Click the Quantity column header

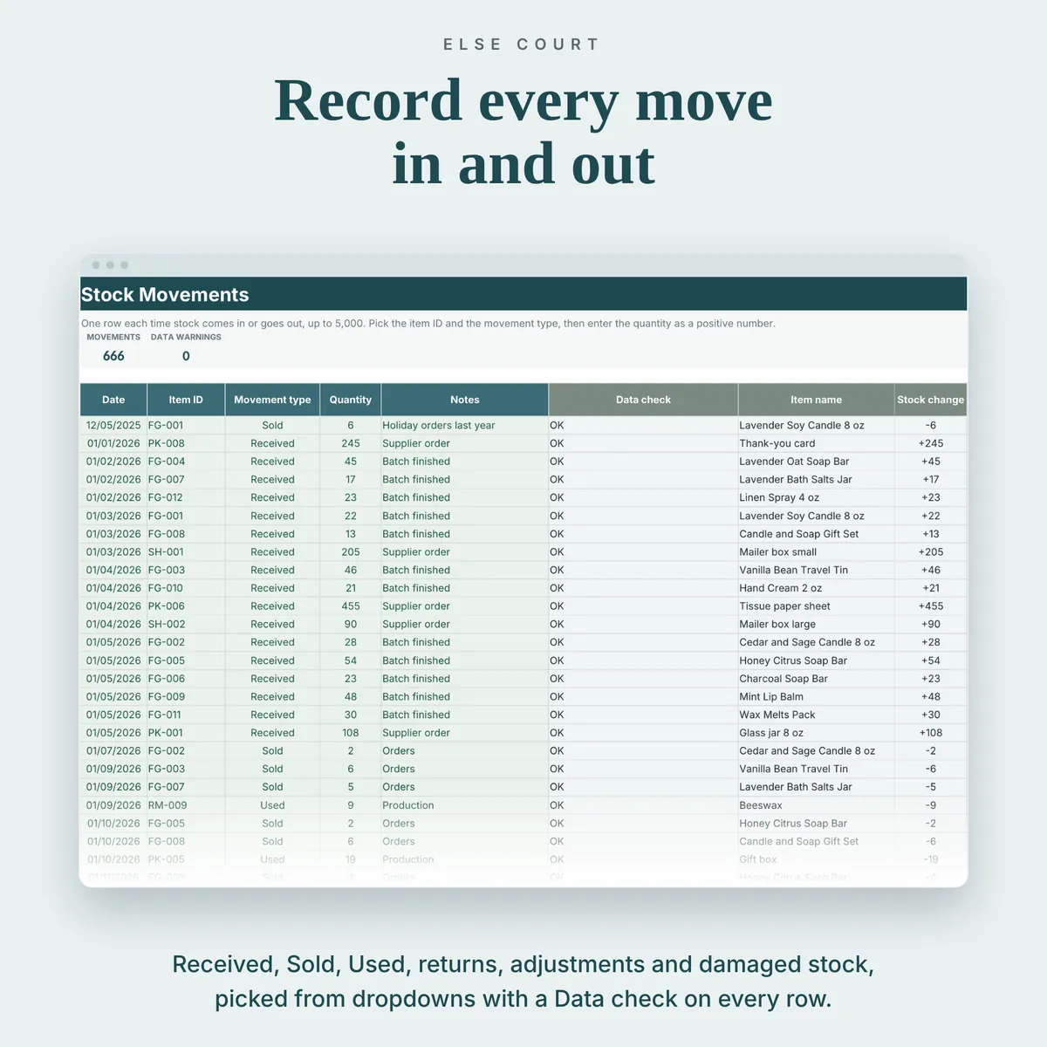click(x=351, y=400)
